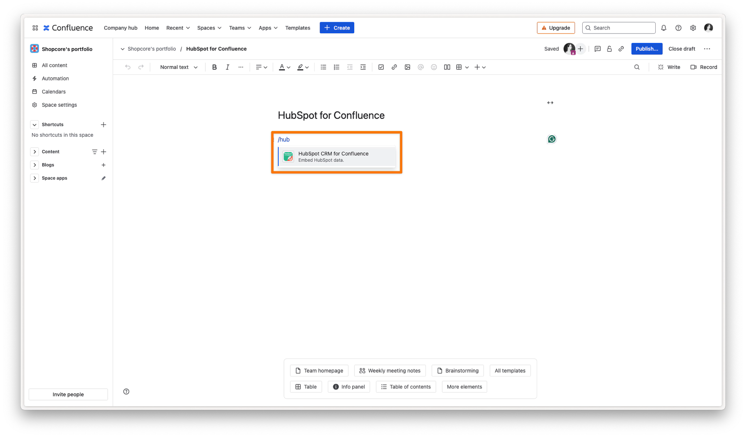Click the Record button
Image resolution: width=746 pixels, height=437 pixels.
tap(703, 67)
